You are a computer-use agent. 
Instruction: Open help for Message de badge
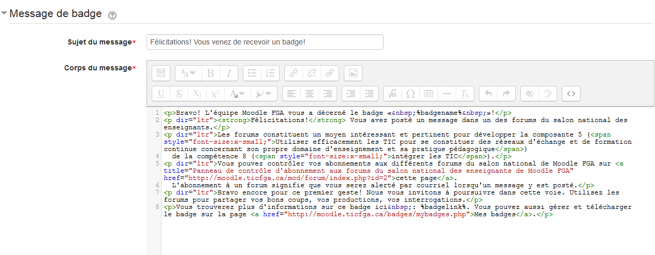click(x=112, y=16)
